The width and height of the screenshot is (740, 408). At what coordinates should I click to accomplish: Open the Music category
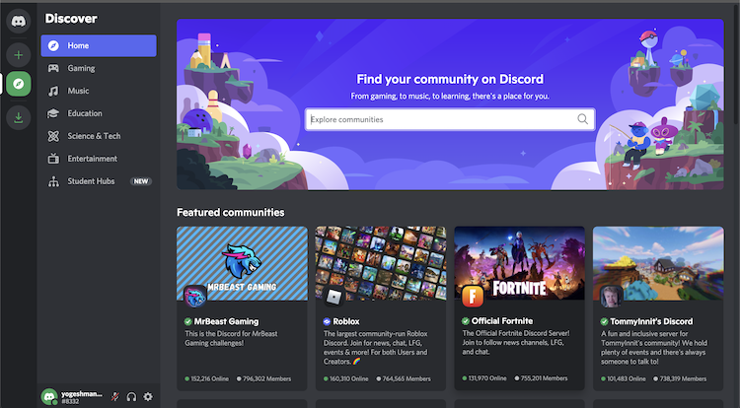(99, 91)
